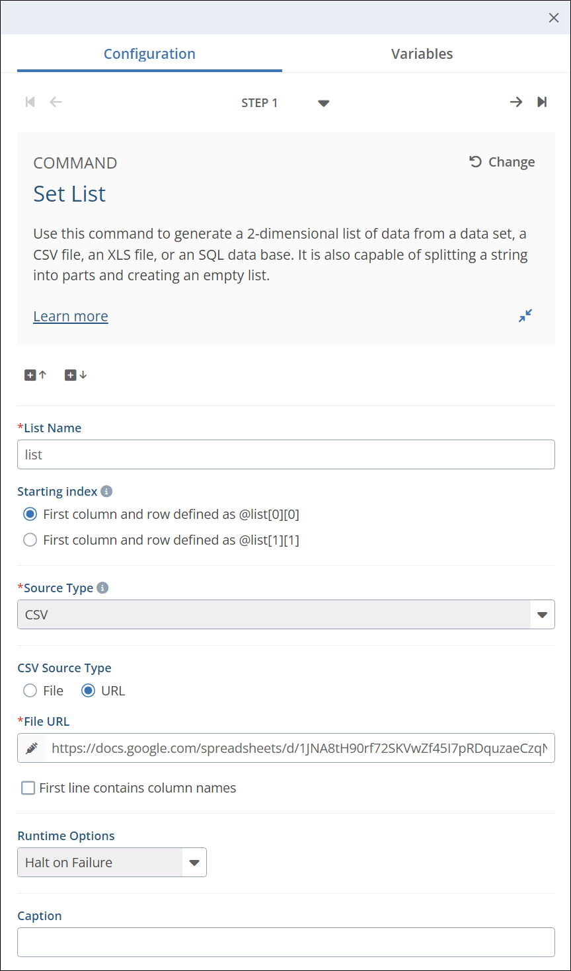Viewport: 571px width, 971px height.
Task: Open the Source Type CSV dropdown
Action: 542,615
